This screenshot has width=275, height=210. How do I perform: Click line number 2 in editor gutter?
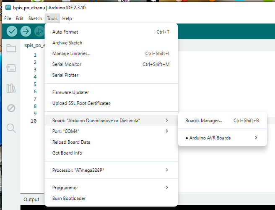35,63
